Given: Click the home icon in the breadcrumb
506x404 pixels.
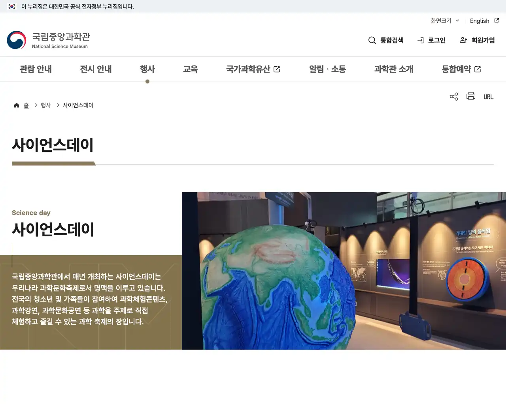Looking at the screenshot, I should (17, 105).
